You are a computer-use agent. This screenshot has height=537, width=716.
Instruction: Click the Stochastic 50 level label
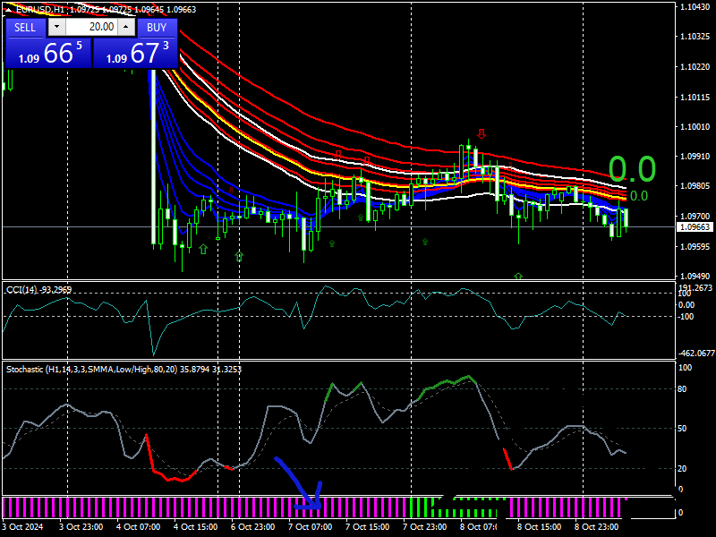coord(682,429)
